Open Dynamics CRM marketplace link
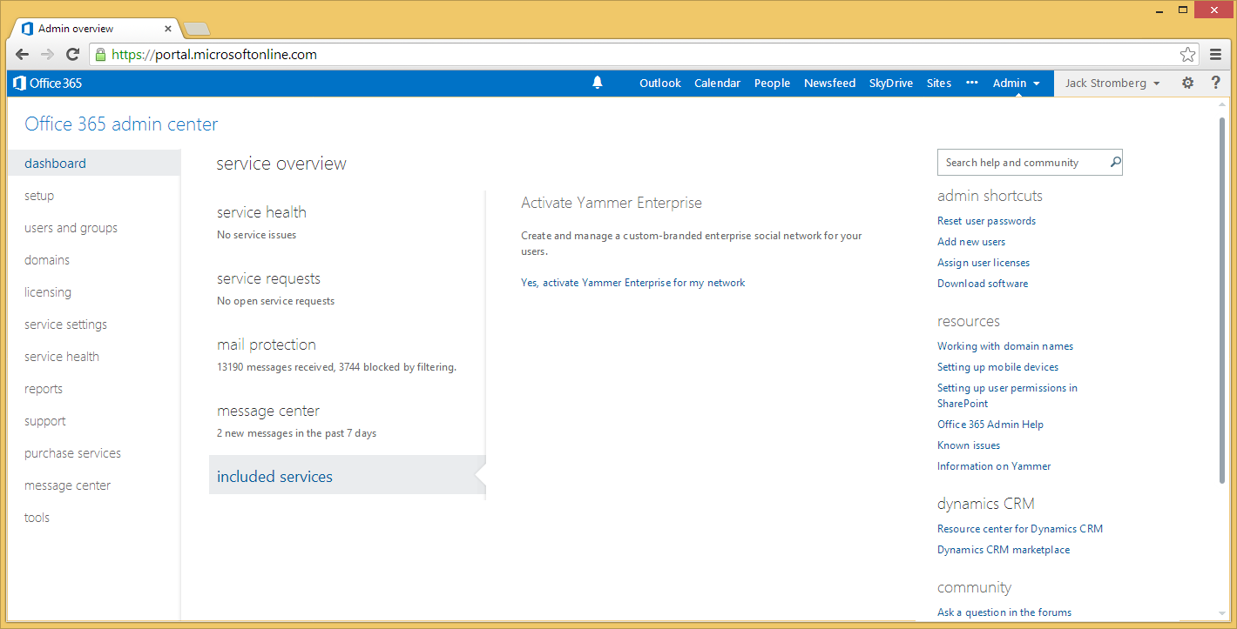The image size is (1237, 629). click(1004, 550)
